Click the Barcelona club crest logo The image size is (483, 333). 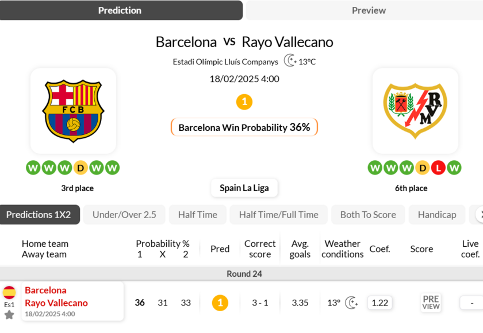tap(73, 111)
